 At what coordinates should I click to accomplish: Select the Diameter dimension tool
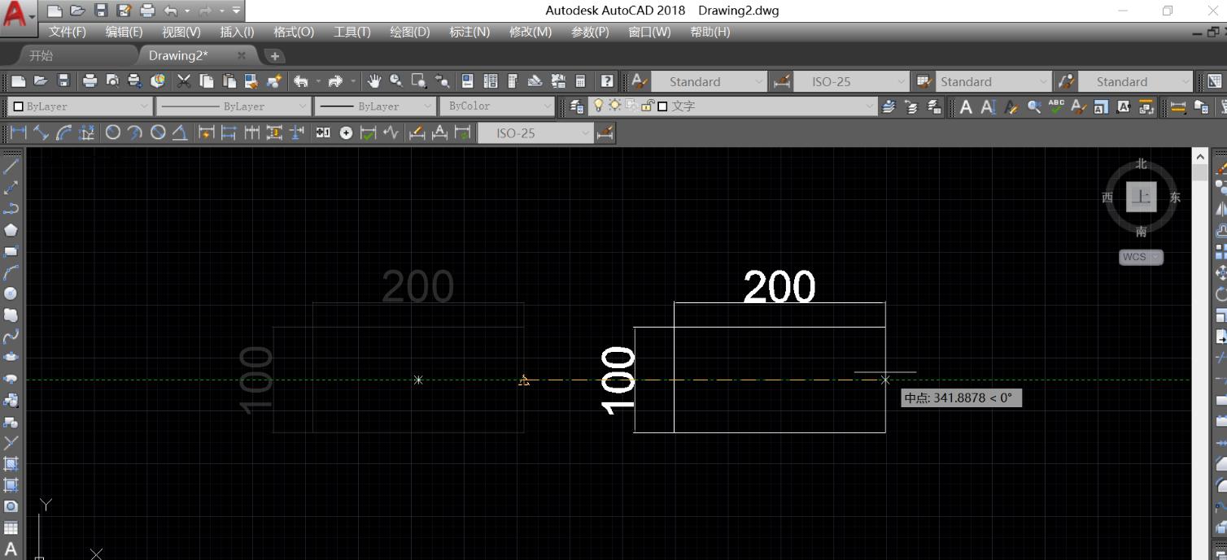point(158,132)
